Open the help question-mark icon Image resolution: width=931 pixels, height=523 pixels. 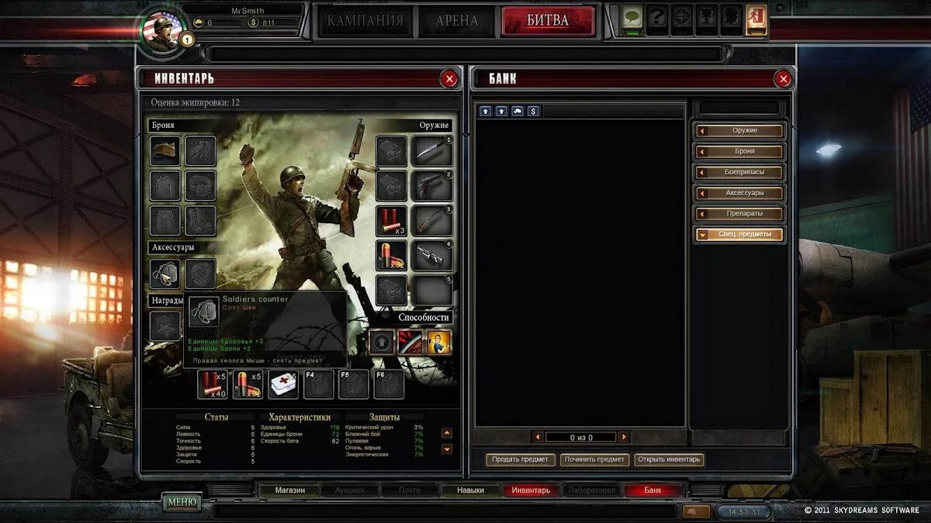tap(658, 18)
